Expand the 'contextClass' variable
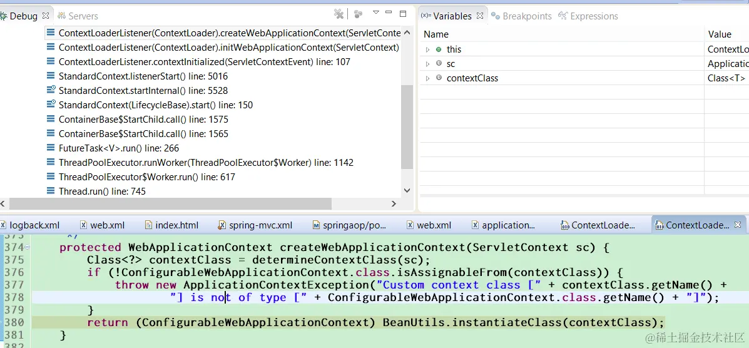This screenshot has width=749, height=348. click(427, 78)
